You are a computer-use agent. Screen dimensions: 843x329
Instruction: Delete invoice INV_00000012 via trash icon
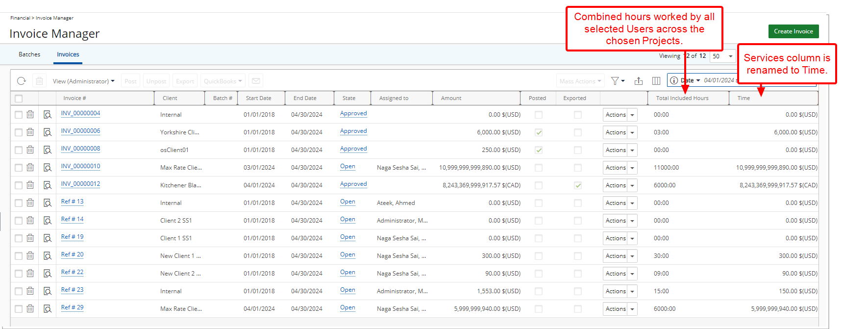tap(30, 185)
